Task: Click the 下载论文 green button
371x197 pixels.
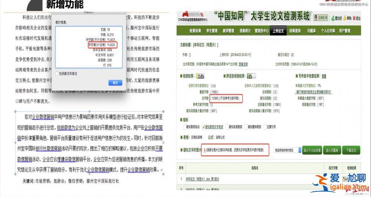Action: coord(351,150)
